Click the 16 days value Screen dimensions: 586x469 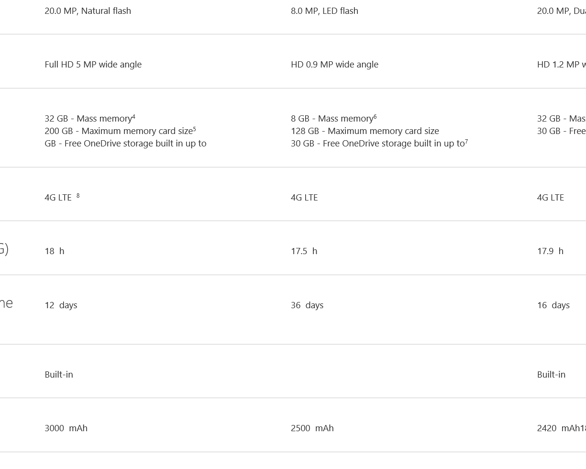pos(553,305)
